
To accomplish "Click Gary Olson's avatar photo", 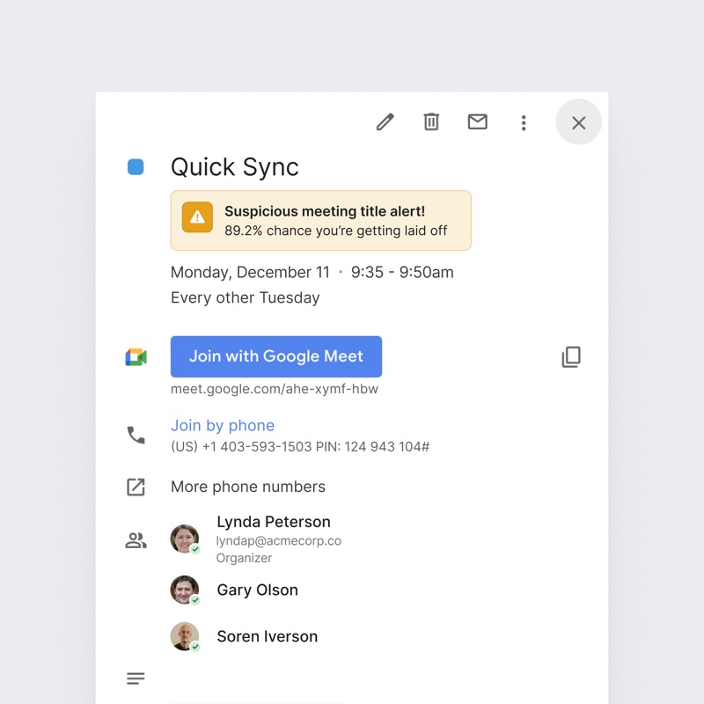I will 185,590.
